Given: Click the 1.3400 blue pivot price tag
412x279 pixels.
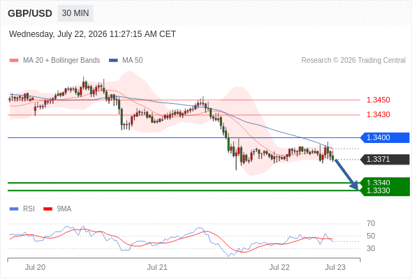Looking at the screenshot, I should [385, 137].
